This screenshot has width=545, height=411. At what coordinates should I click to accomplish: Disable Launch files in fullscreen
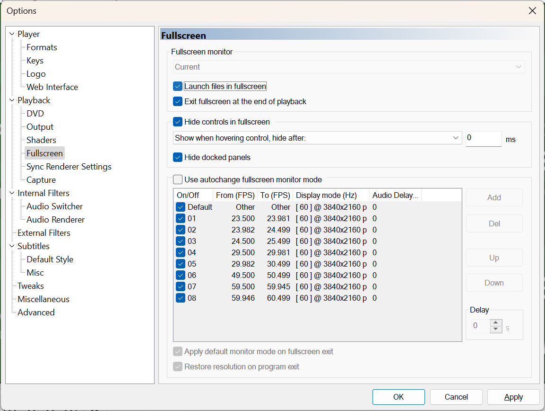coord(177,86)
